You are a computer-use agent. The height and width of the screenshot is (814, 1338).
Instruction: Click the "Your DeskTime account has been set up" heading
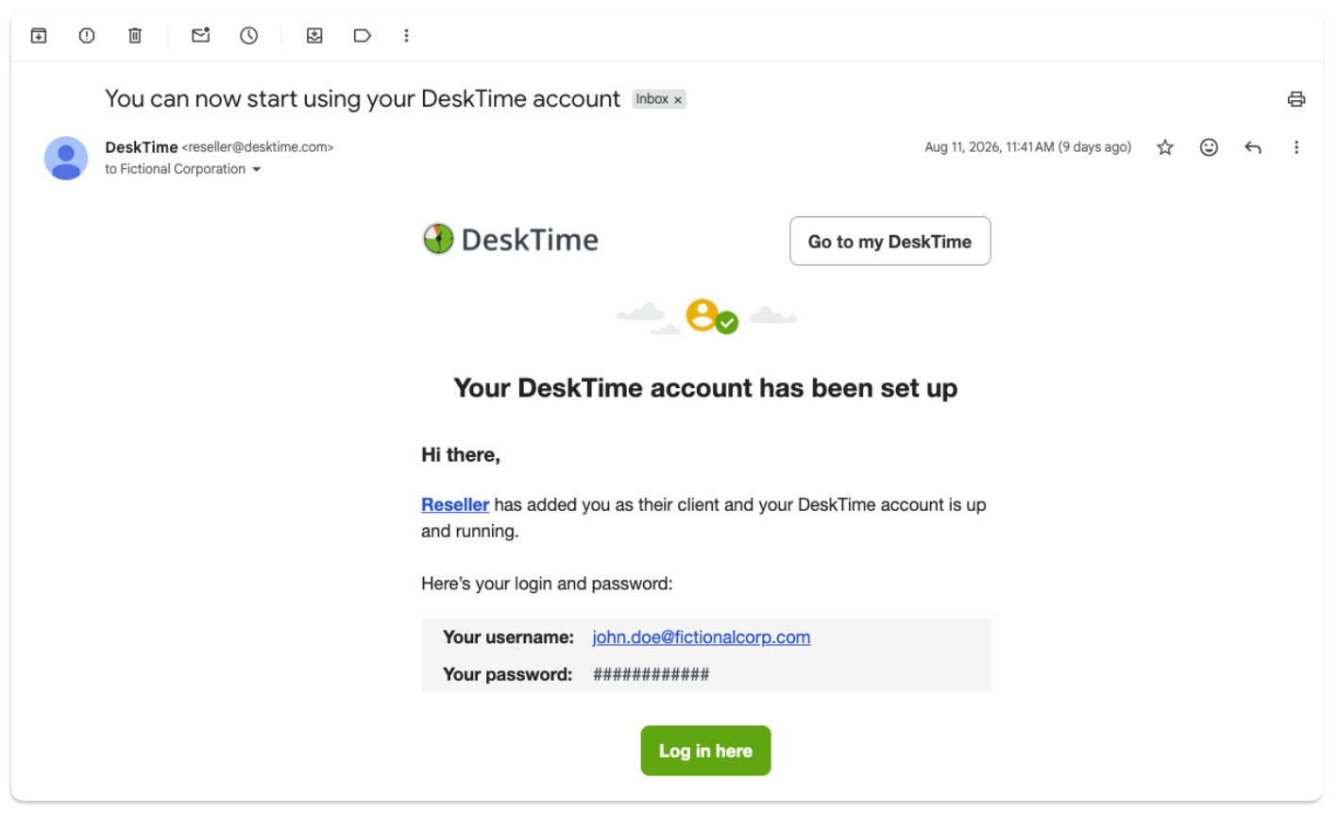(706, 388)
